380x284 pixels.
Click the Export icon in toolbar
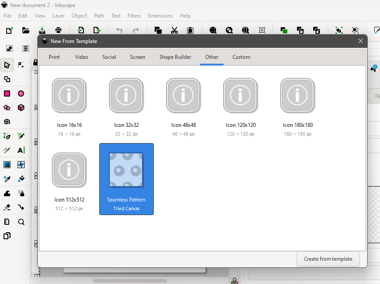(97, 30)
